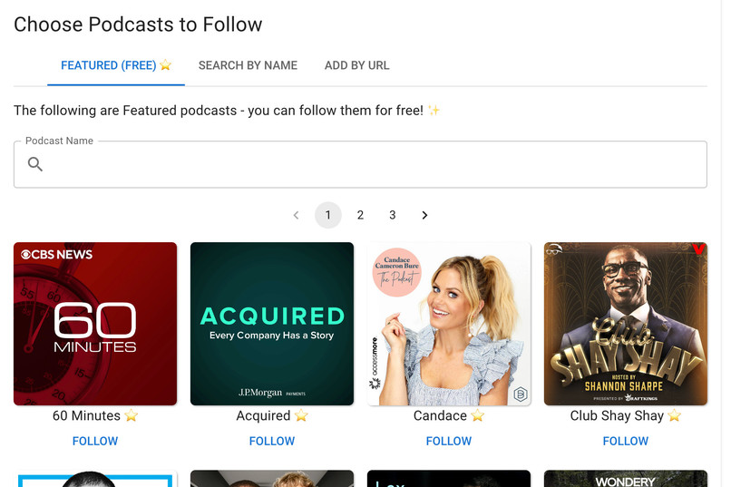This screenshot has width=731, height=487.
Task: Open the Featured (Free) tab
Action: click(x=116, y=65)
